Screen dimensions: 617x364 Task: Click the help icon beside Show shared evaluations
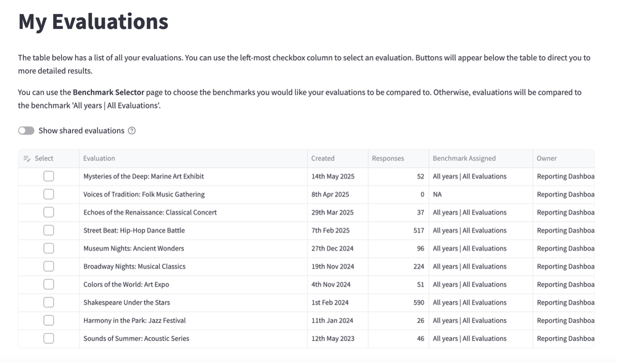(x=132, y=131)
